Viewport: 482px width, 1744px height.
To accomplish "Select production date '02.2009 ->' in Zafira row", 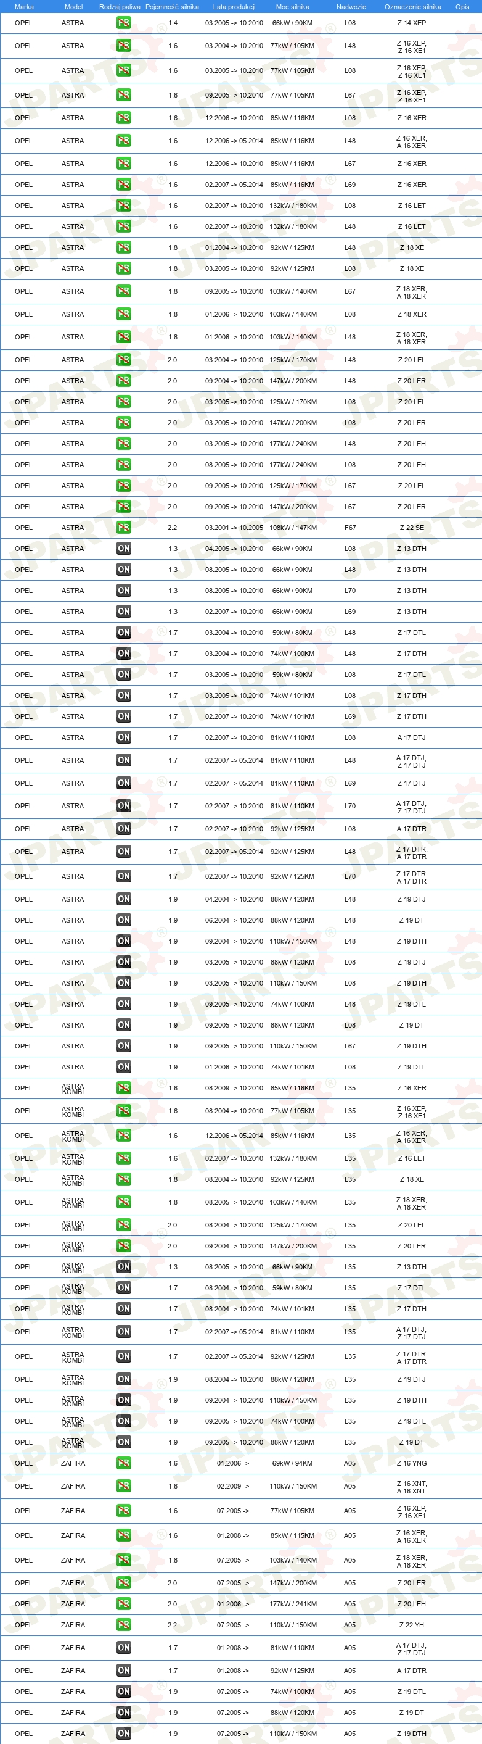I will [232, 1486].
